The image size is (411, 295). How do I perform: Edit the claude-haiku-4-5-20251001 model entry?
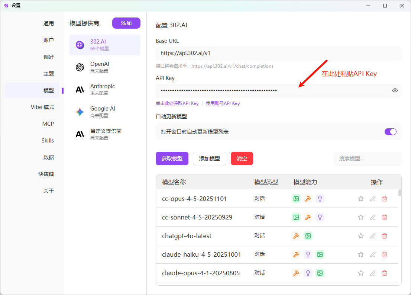tap(373, 254)
